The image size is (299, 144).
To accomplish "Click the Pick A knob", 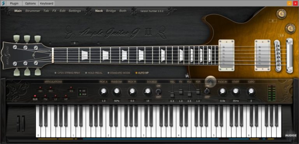I will tap(104, 91).
